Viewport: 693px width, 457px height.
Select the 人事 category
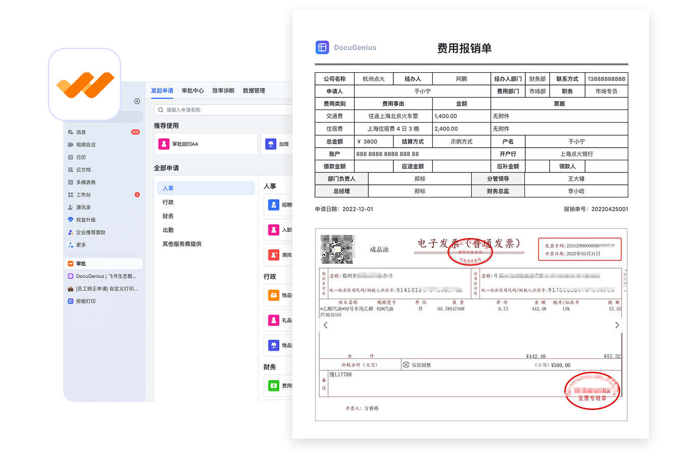click(206, 188)
